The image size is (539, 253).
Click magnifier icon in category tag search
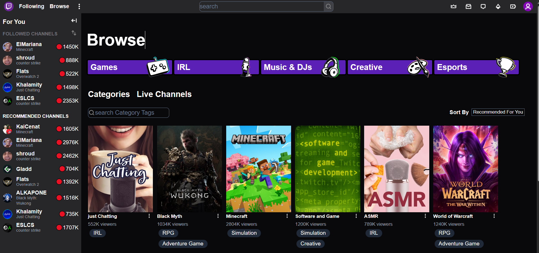92,113
